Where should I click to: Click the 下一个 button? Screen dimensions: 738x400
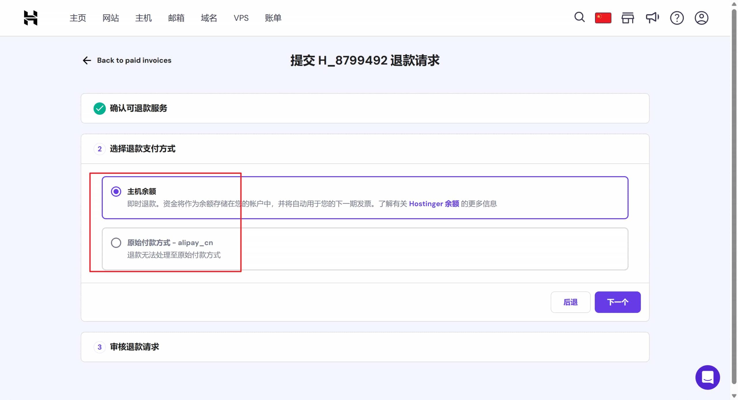tap(617, 302)
